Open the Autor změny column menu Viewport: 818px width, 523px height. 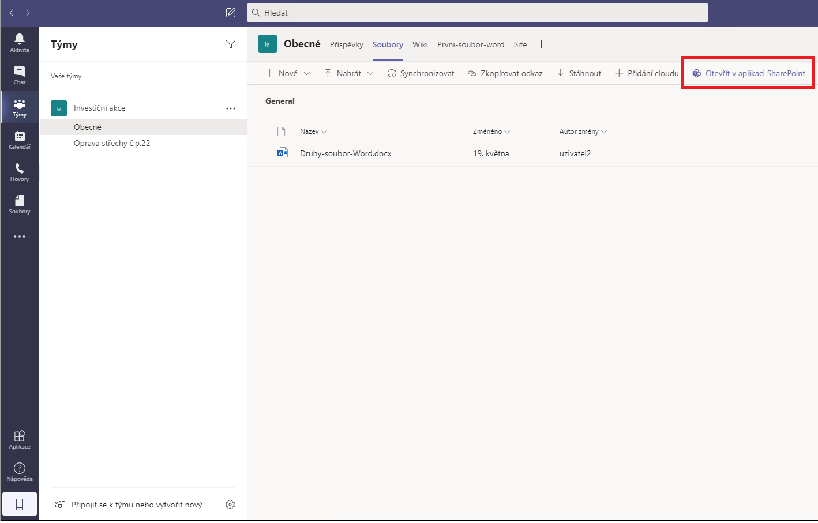point(583,131)
